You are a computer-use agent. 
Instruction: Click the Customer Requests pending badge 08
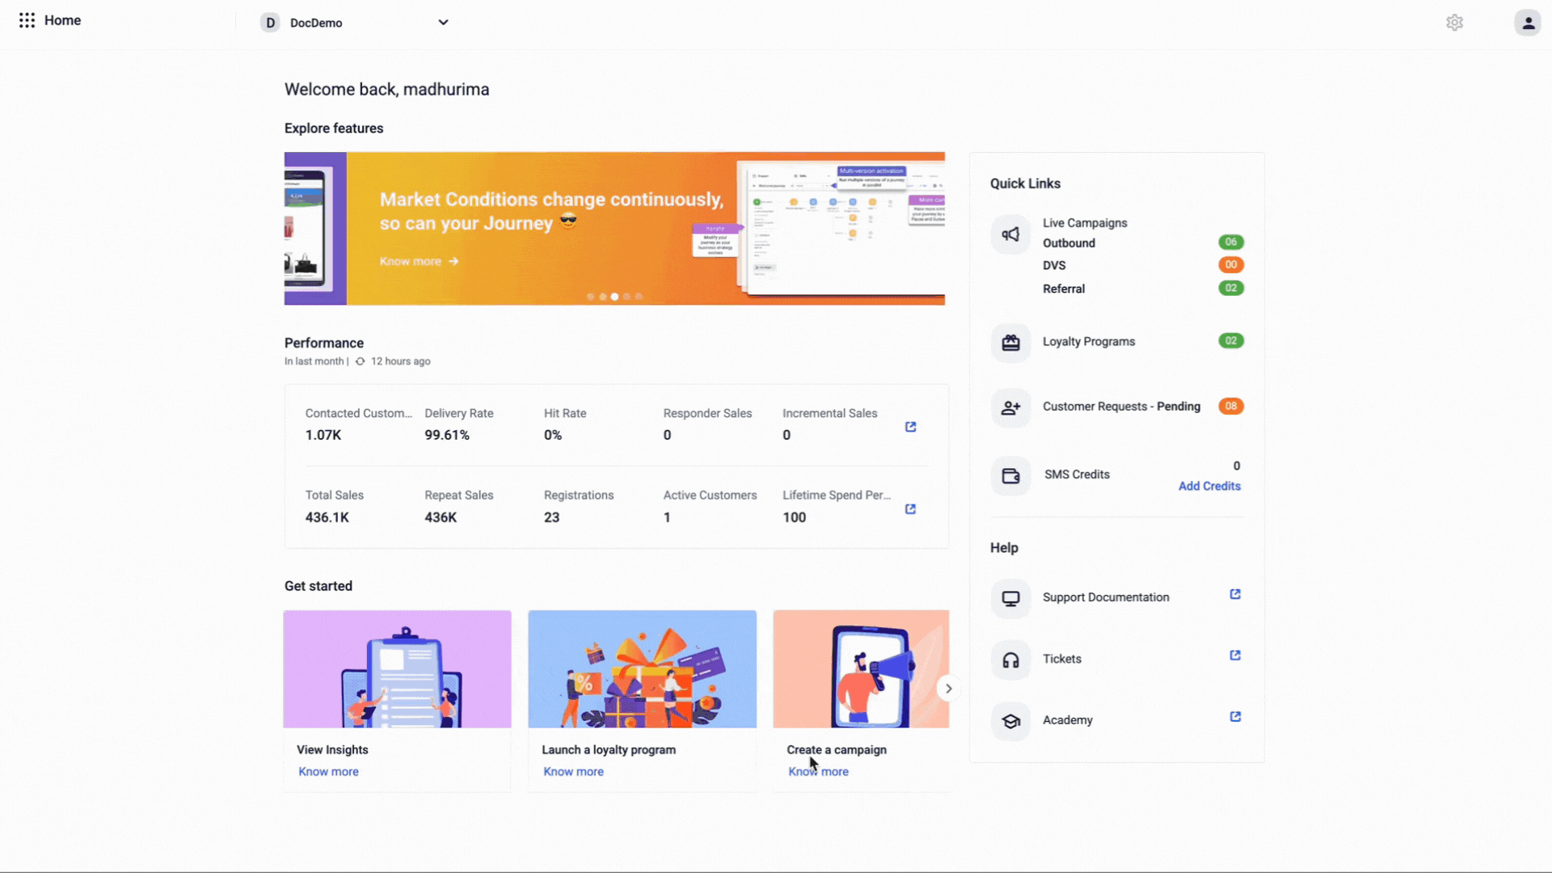point(1231,406)
